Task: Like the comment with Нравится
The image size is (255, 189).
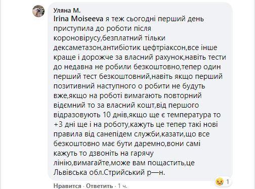Action: tap(67, 186)
